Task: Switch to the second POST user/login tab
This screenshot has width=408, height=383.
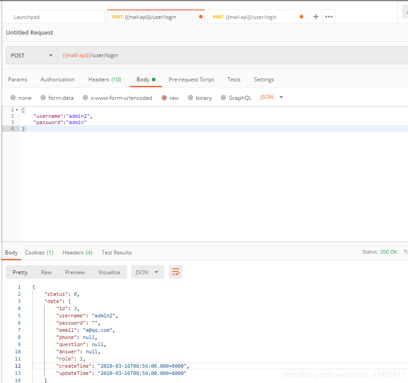Action: point(257,17)
